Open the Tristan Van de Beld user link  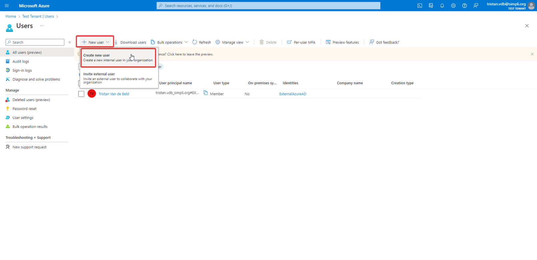(114, 94)
